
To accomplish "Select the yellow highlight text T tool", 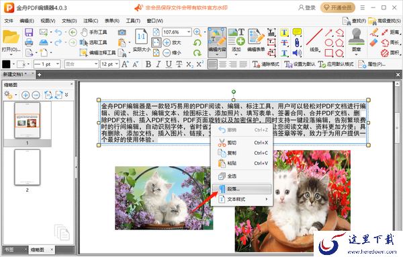I will coord(284,32).
